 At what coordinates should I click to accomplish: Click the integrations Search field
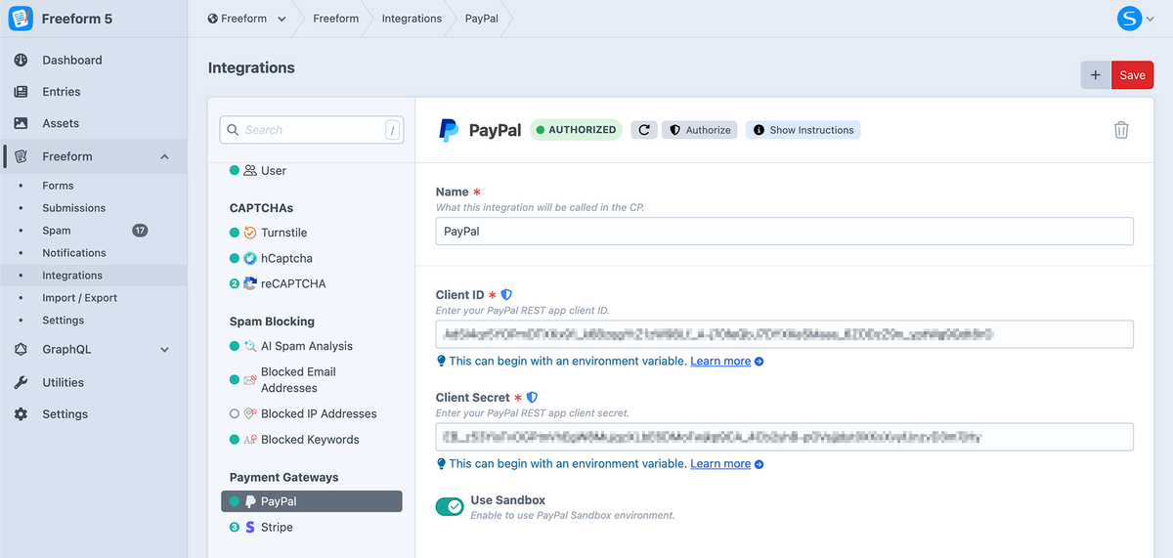coord(311,130)
